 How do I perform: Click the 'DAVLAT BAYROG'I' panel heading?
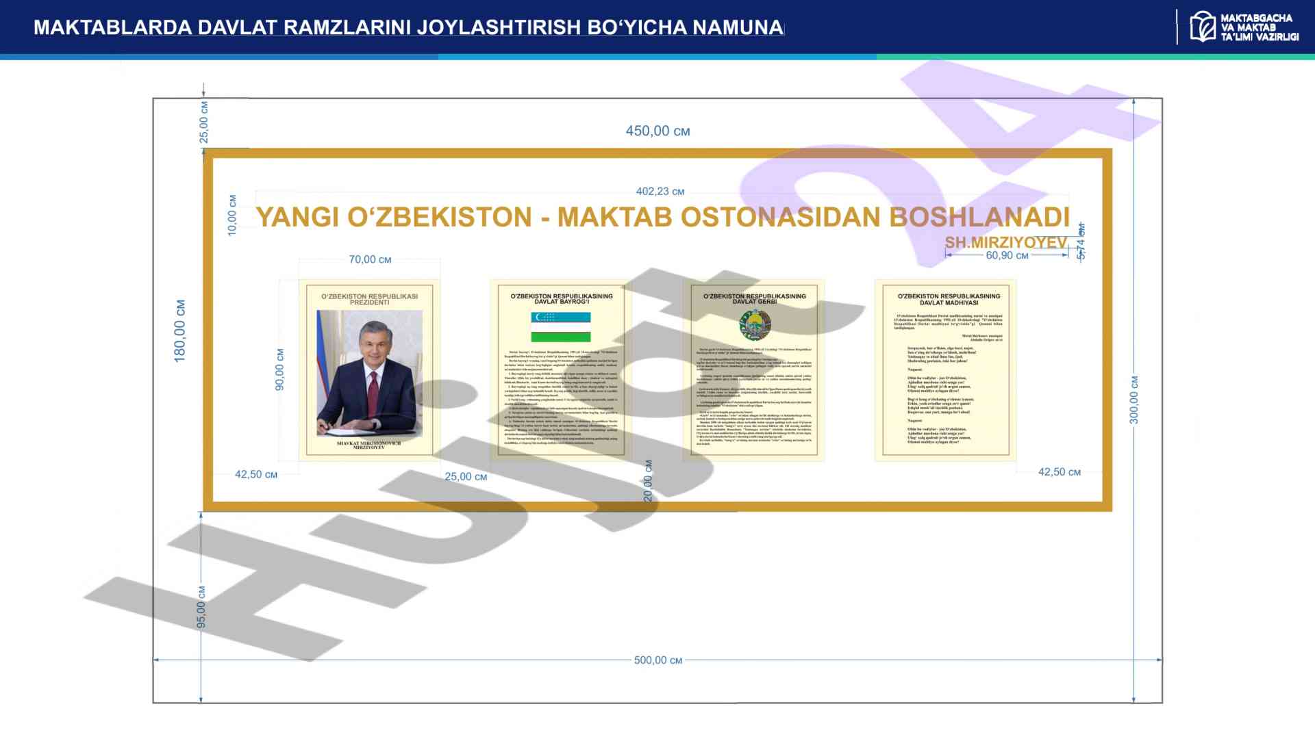pos(562,299)
